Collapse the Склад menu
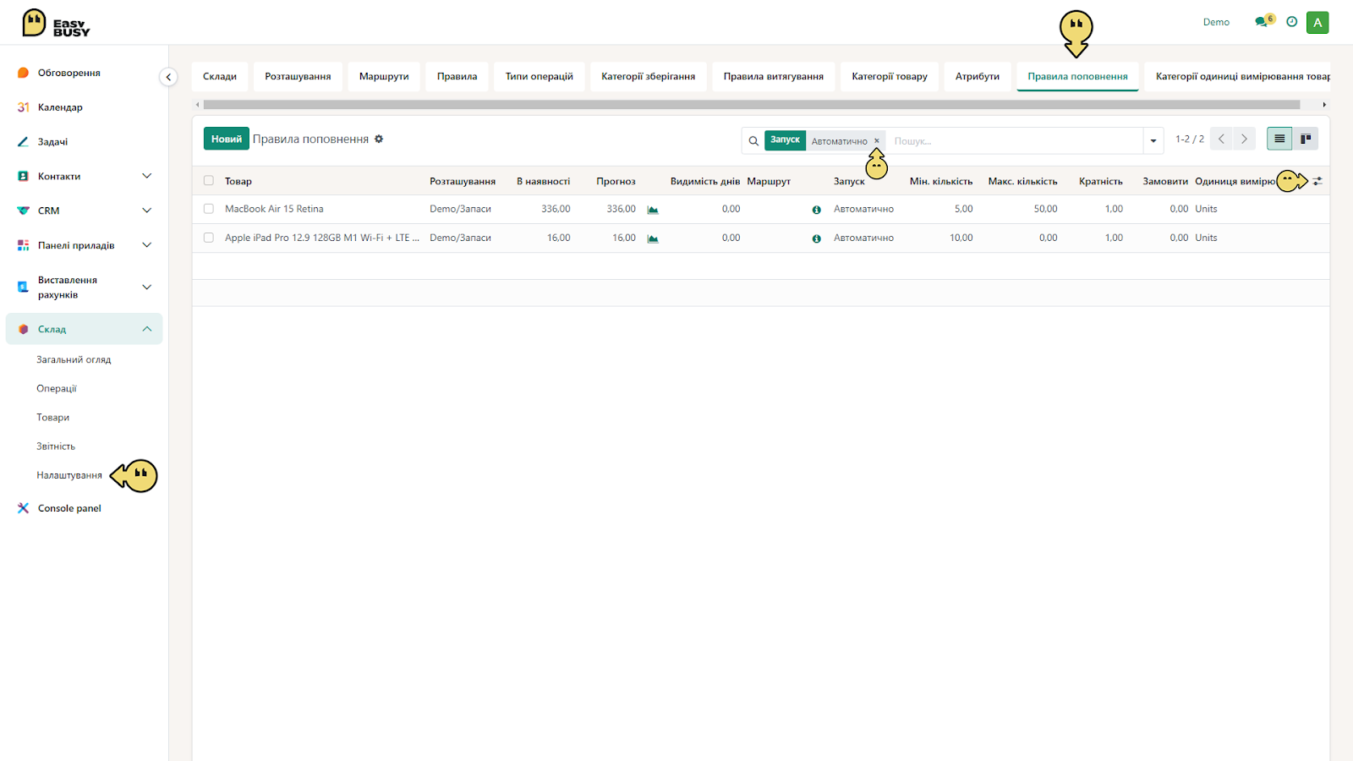This screenshot has height=761, width=1353. (x=147, y=329)
